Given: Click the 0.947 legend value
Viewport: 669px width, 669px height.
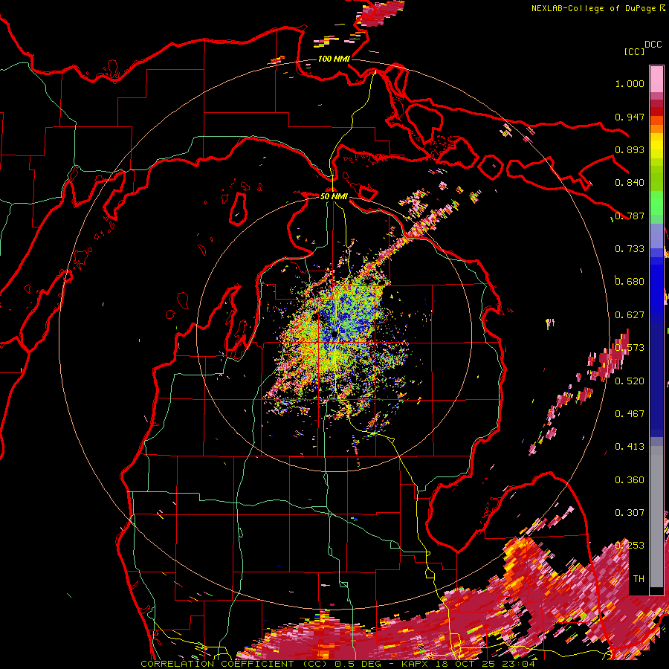Looking at the screenshot, I should [630, 117].
